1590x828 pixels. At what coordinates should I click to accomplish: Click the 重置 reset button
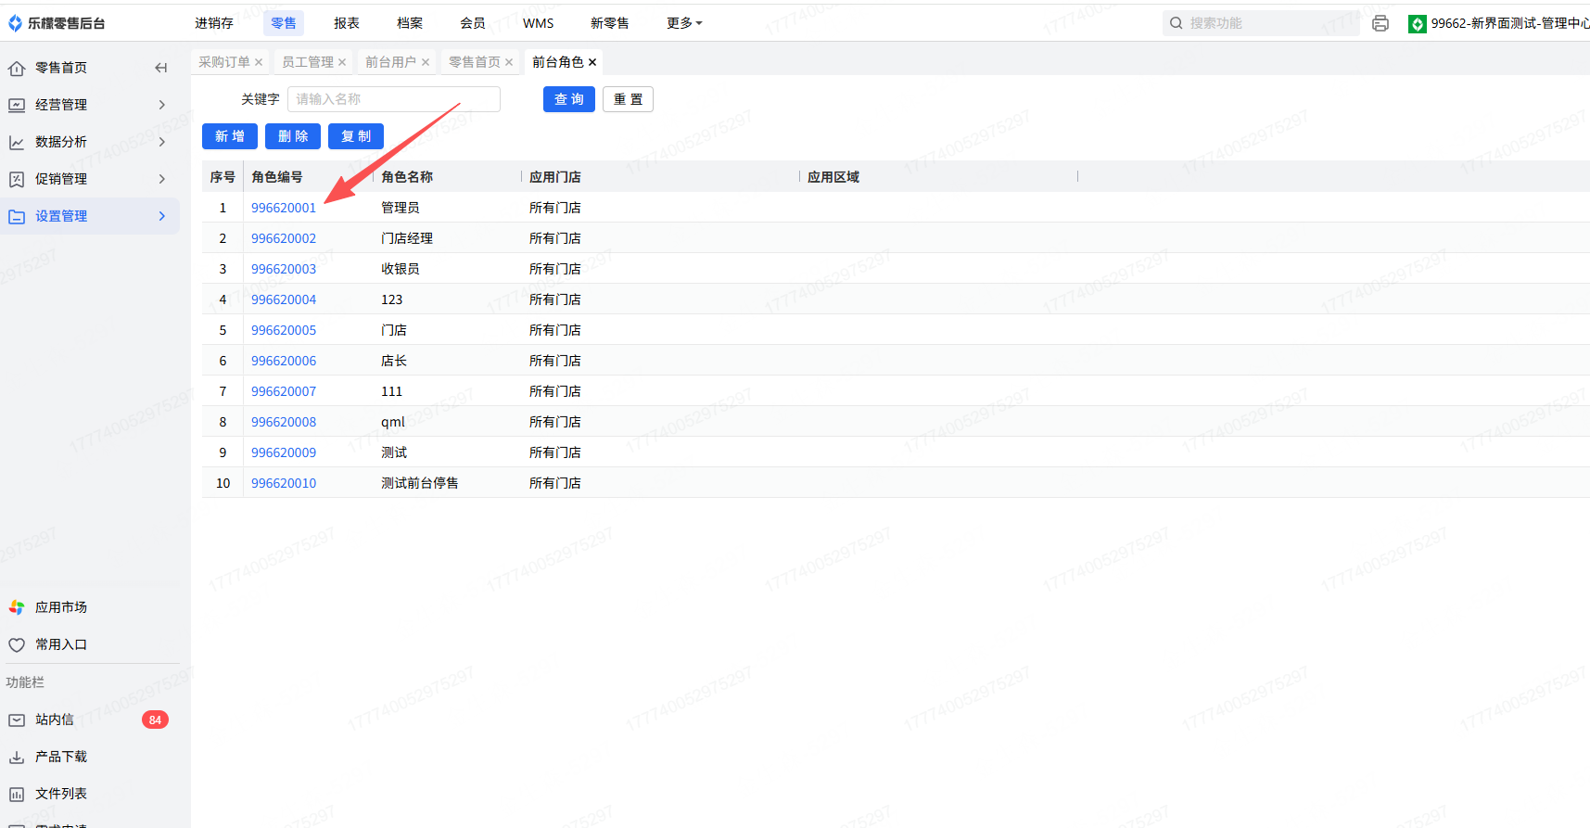[x=628, y=99]
